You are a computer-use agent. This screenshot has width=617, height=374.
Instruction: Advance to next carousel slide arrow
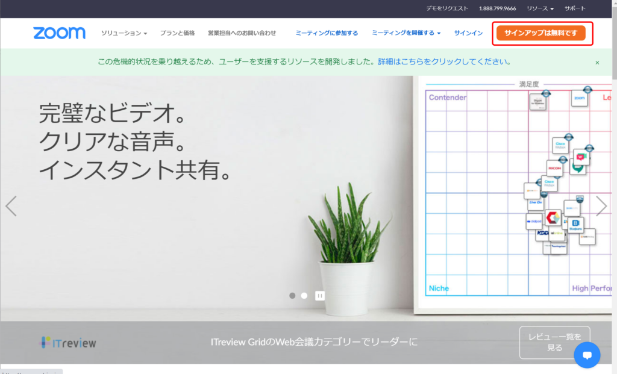[601, 206]
